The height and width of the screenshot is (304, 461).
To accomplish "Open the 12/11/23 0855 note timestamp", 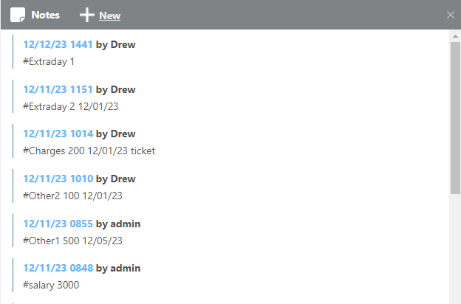I will tap(58, 224).
